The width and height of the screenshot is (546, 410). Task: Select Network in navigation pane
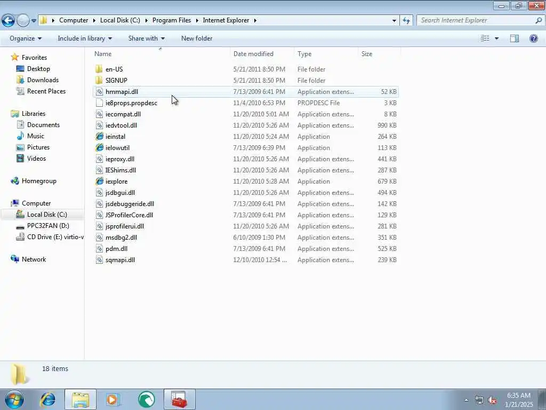tap(34, 259)
